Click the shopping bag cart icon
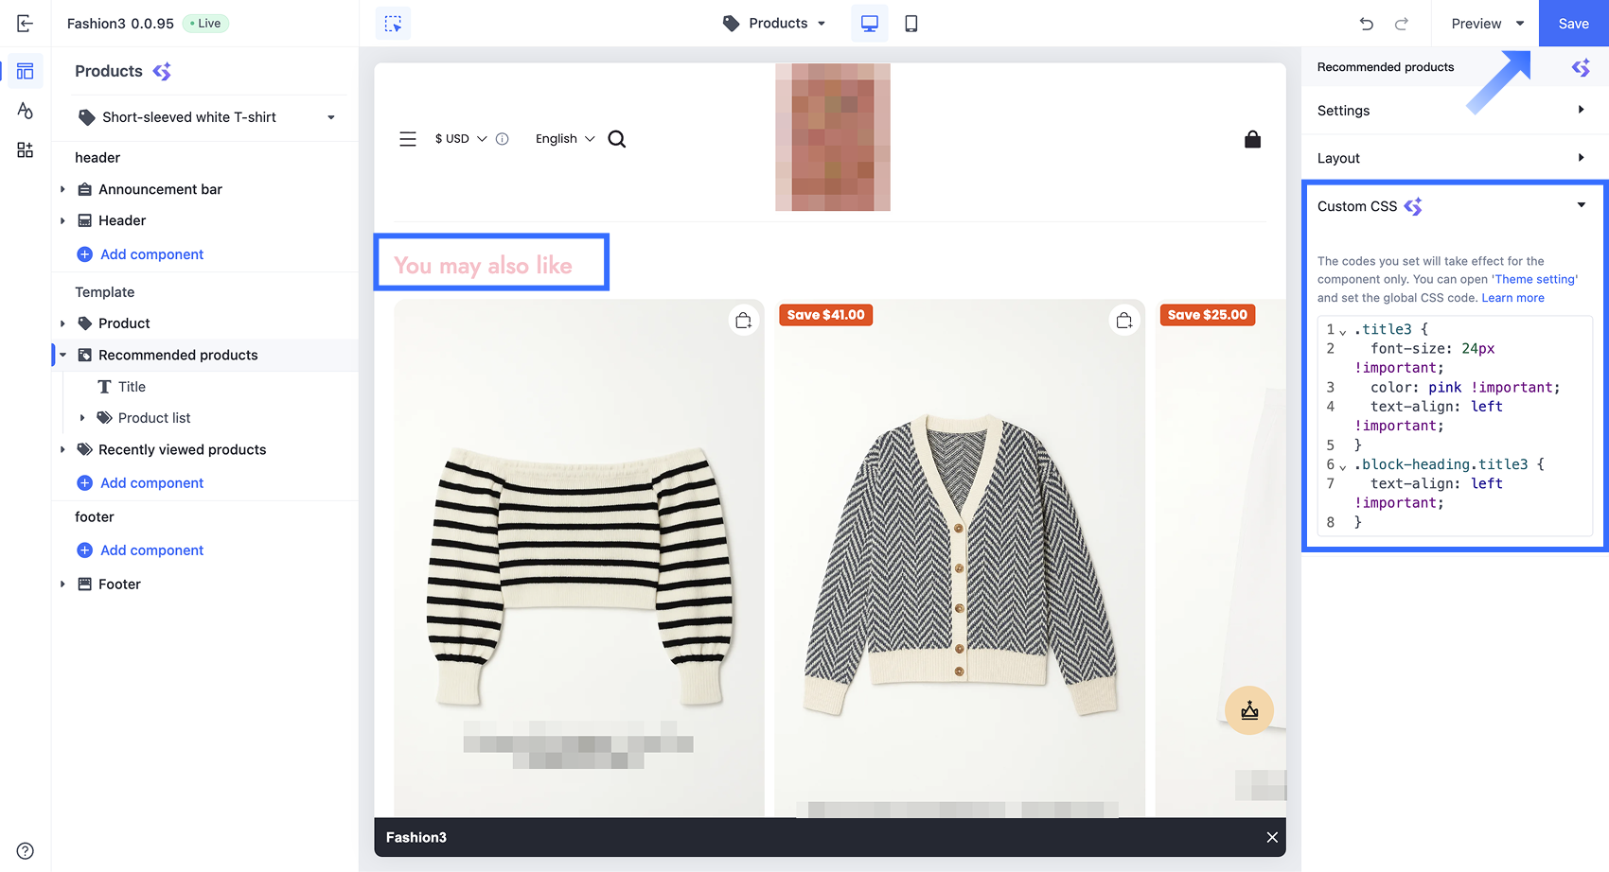This screenshot has width=1609, height=872. click(1252, 140)
